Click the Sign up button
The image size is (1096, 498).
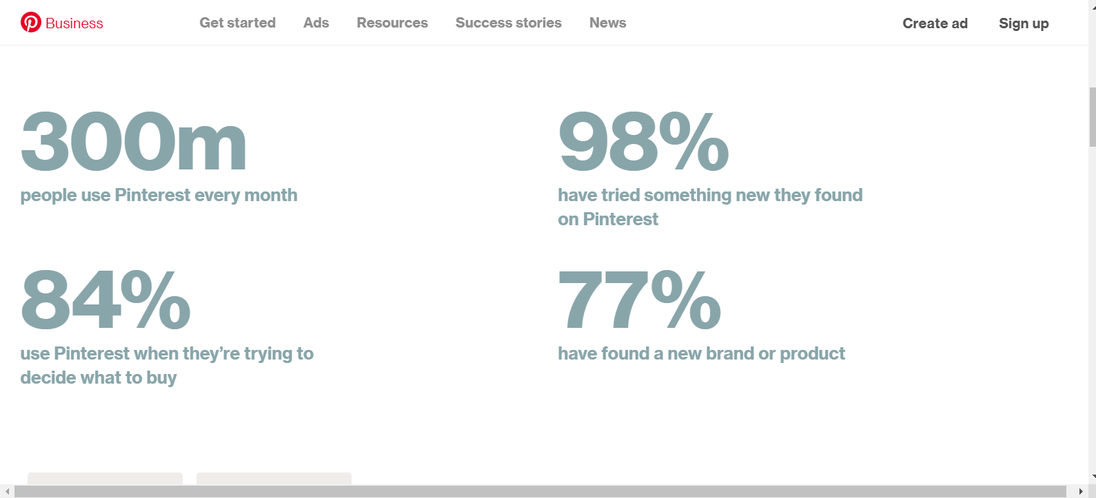pos(1024,23)
